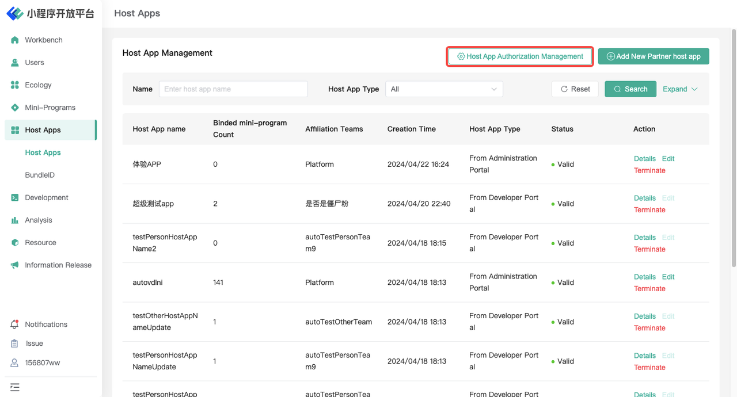The width and height of the screenshot is (737, 397).
Task: Click the 156807ww account name
Action: [x=43, y=363]
